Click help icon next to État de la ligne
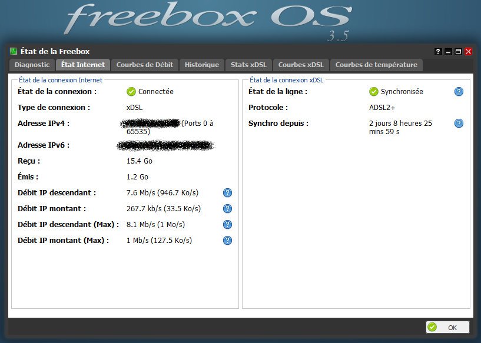Viewport: 481px width, 343px height. coord(459,92)
